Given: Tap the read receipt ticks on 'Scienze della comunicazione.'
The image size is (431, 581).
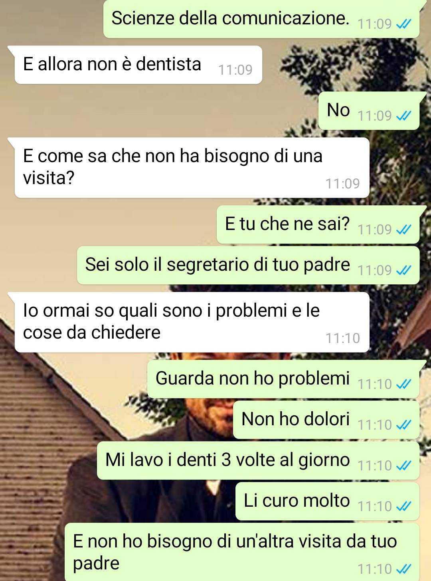Looking at the screenshot, I should 403,24.
